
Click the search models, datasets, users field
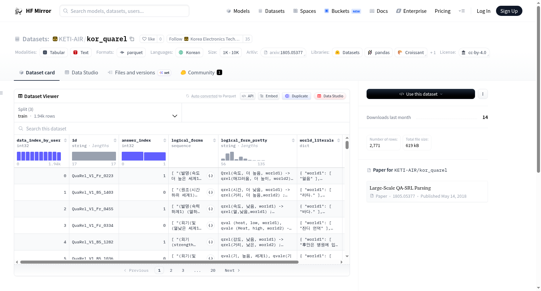pyautogui.click(x=124, y=11)
